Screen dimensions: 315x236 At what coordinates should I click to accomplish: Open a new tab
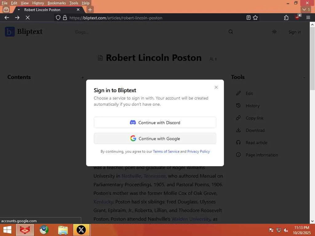coord(90,10)
